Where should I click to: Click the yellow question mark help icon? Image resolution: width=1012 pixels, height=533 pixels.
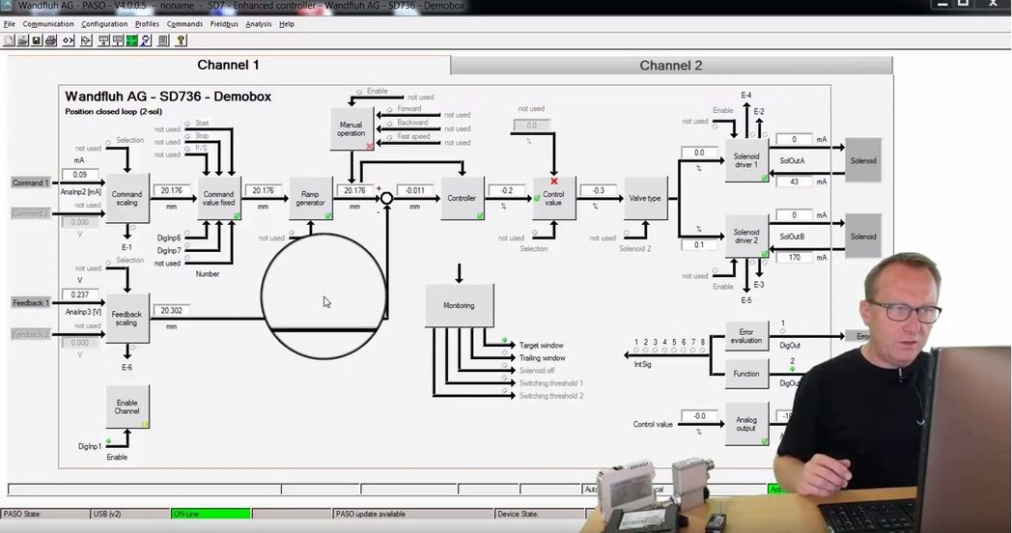pyautogui.click(x=182, y=41)
